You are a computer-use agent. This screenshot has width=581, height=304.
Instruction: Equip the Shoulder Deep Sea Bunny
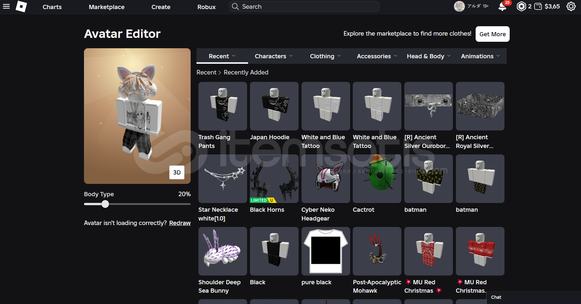coord(223,251)
